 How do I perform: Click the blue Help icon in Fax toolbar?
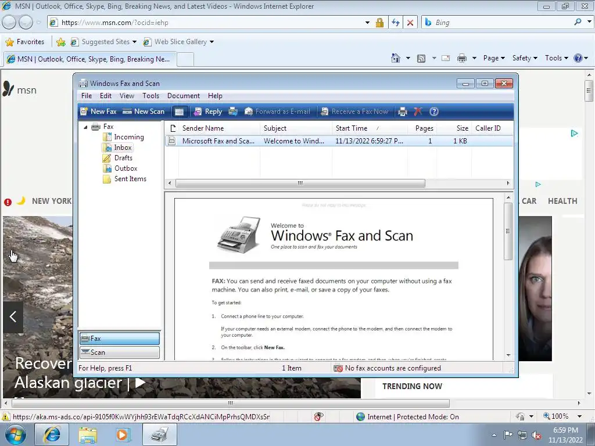(433, 111)
